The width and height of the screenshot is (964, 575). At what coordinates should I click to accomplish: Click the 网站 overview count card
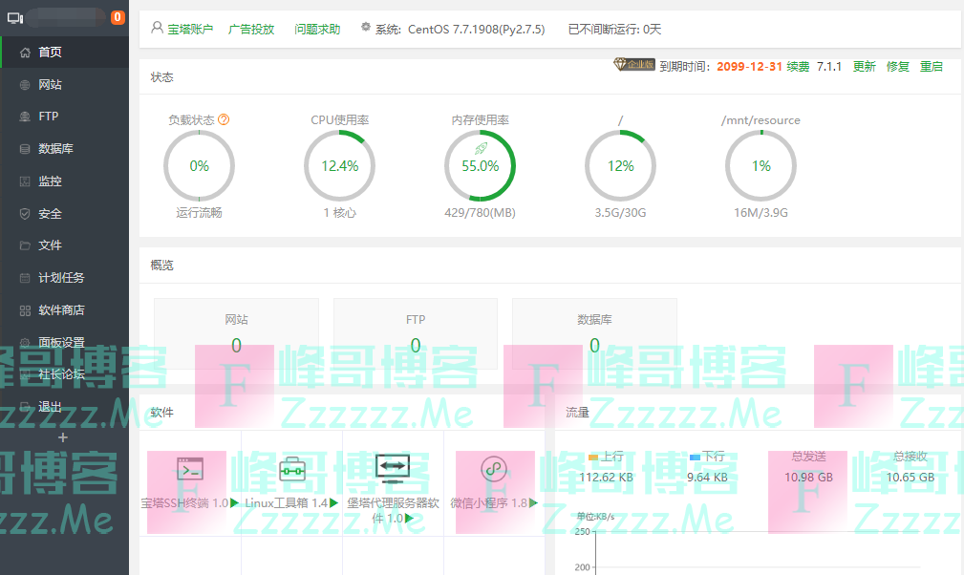tap(236, 333)
